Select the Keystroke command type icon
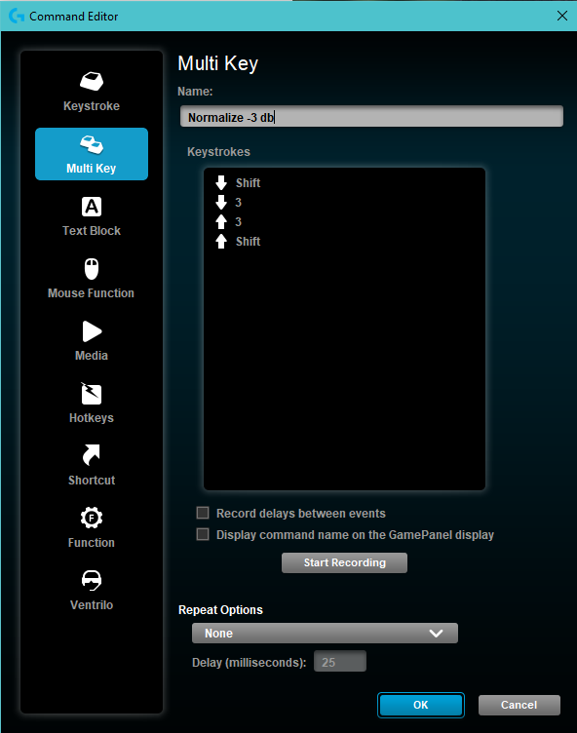577x733 pixels. [x=92, y=81]
